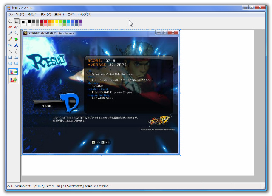
Task: Enable opaque selection mode option
Action: tap(13, 72)
